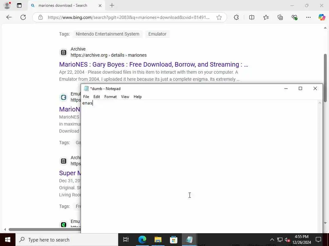This screenshot has height=246, width=329.
Task: Open Notepad Help menu
Action: (x=138, y=97)
